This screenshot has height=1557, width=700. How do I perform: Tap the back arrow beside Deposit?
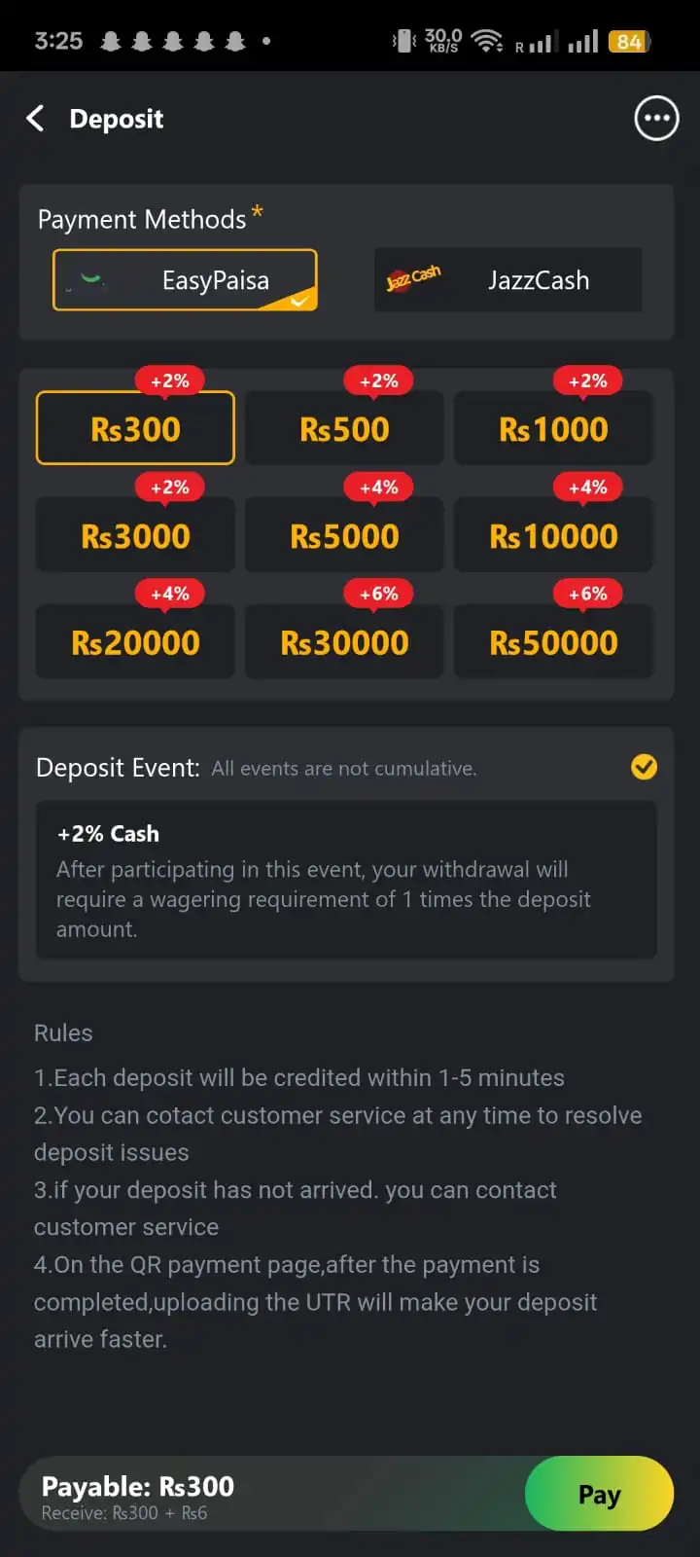click(36, 119)
